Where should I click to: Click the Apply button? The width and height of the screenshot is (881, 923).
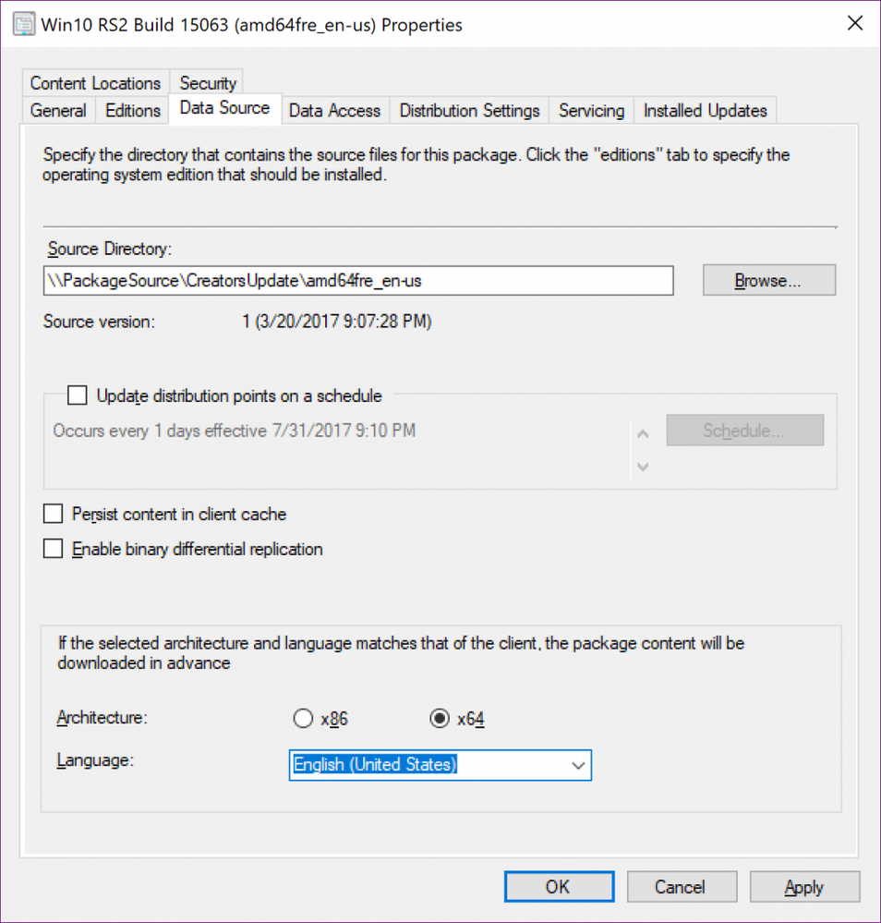pos(804,886)
